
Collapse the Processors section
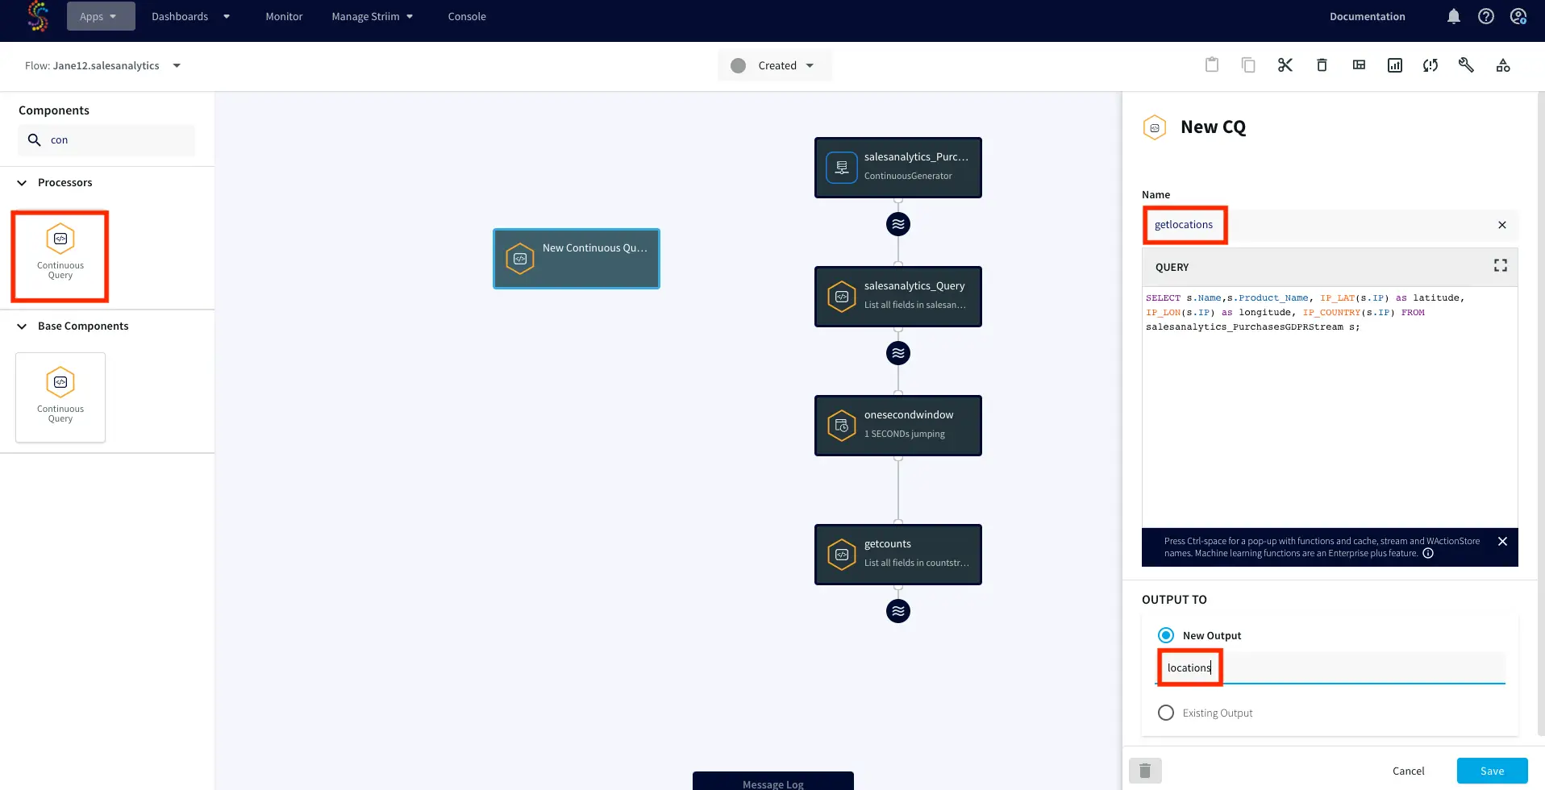click(23, 183)
